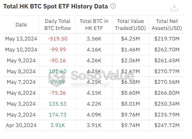Select the Date column header
The width and height of the screenshot is (192, 139).
(x=21, y=25)
